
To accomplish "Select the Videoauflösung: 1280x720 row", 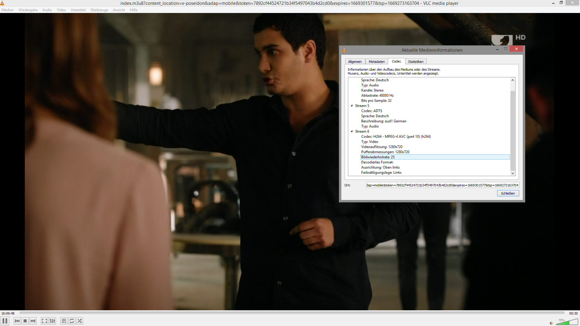I will pos(382,147).
